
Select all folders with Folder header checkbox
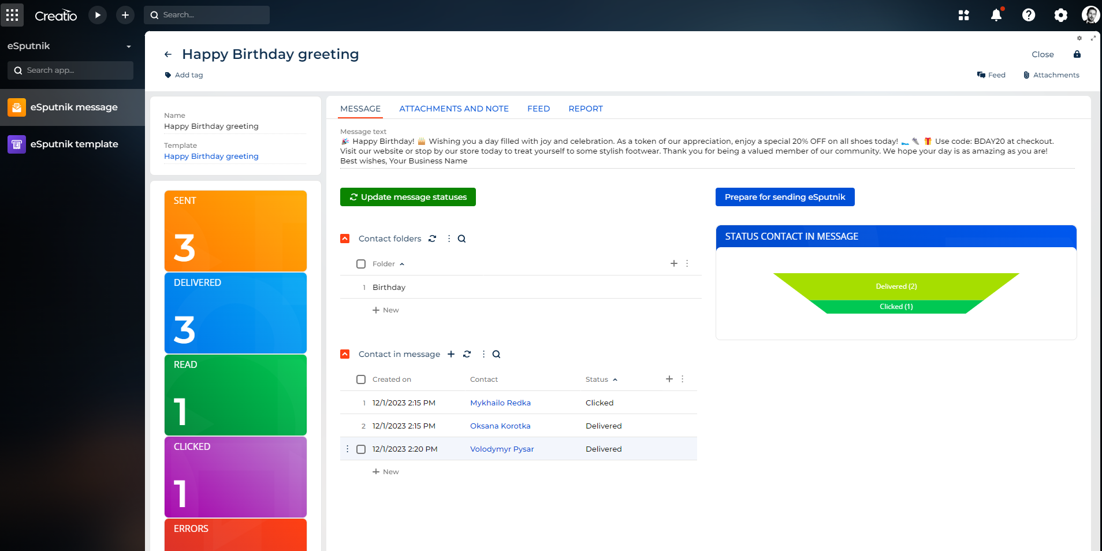point(361,264)
